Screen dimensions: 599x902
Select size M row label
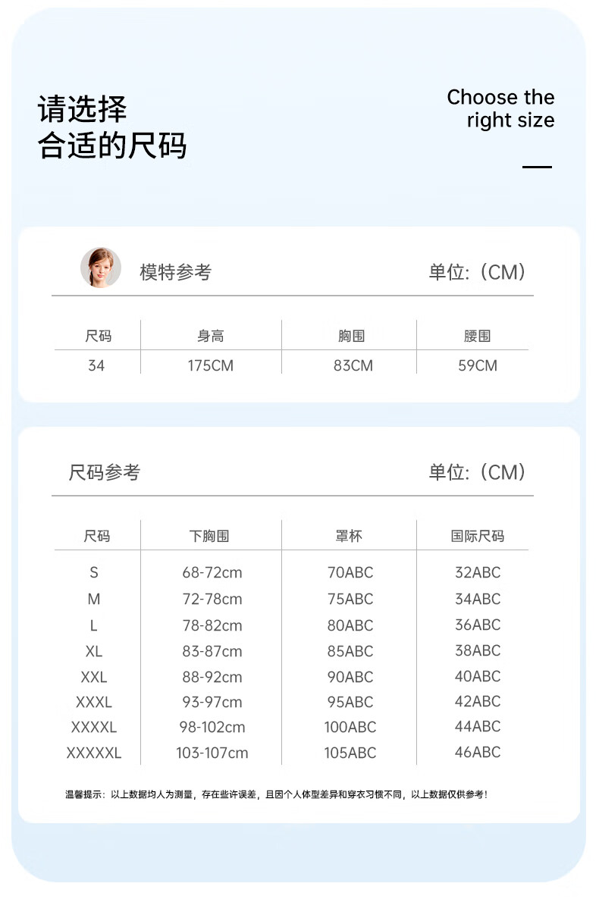tap(94, 599)
